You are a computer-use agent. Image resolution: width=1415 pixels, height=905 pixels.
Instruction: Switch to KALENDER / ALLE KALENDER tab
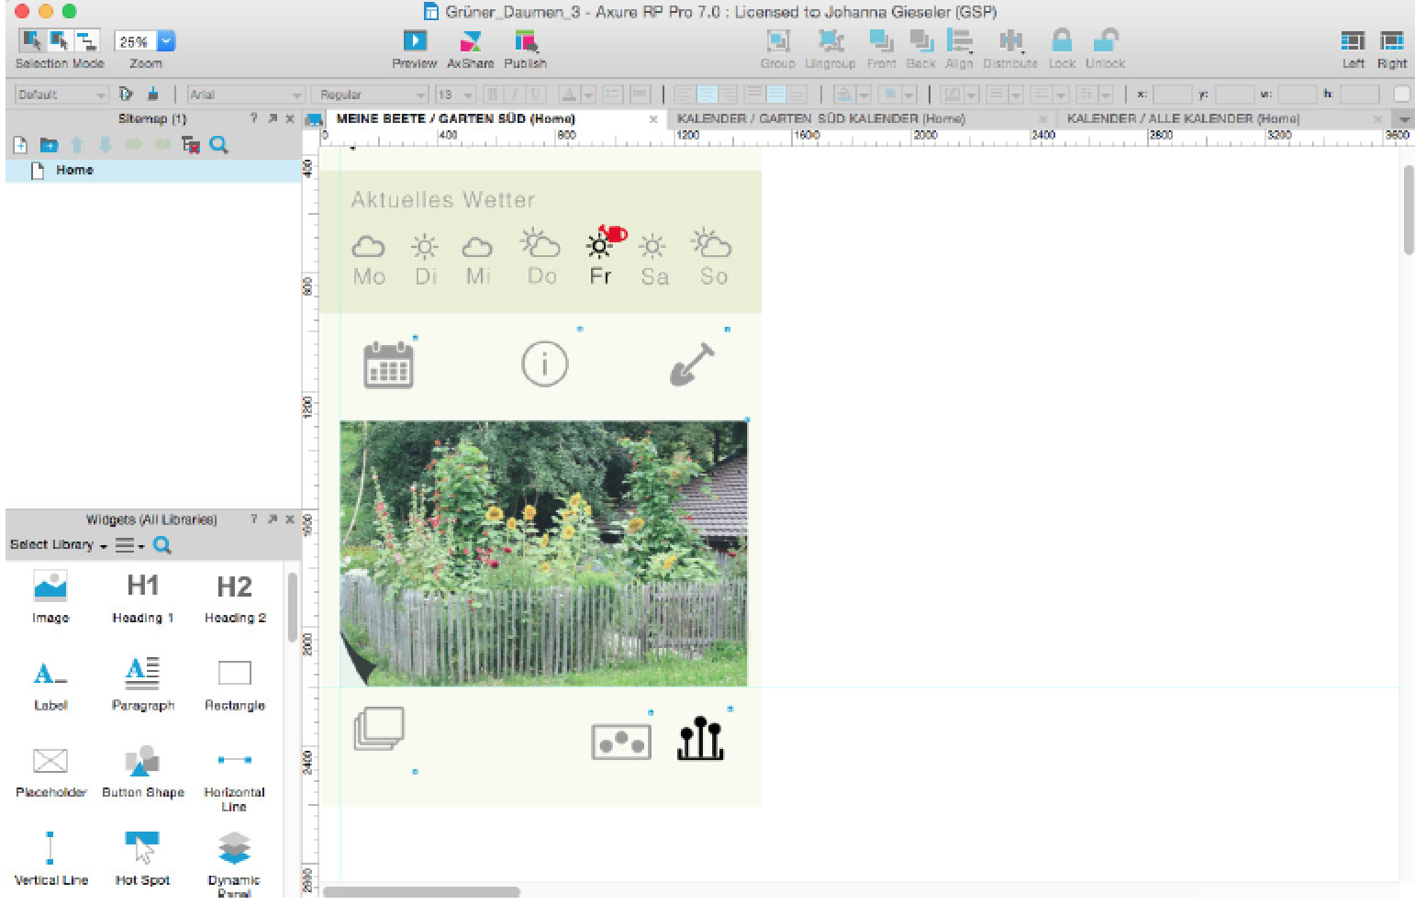click(1183, 119)
